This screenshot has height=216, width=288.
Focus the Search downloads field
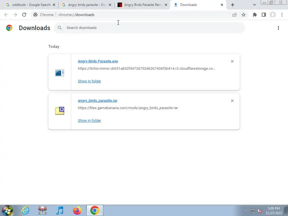tap(149, 28)
